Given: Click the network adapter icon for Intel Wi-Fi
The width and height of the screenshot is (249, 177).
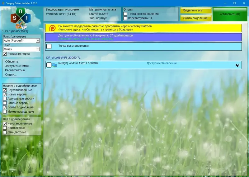Looking at the screenshot, I should (x=54, y=65).
